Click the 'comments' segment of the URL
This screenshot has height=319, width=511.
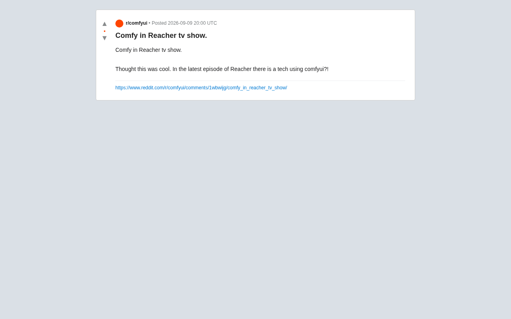(196, 88)
